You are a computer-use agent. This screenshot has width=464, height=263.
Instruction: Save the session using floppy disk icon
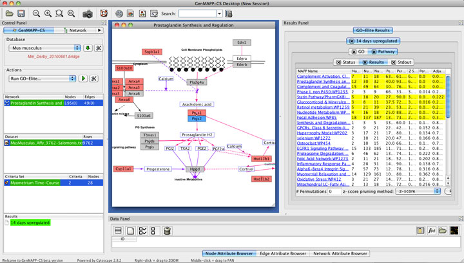click(x=21, y=14)
